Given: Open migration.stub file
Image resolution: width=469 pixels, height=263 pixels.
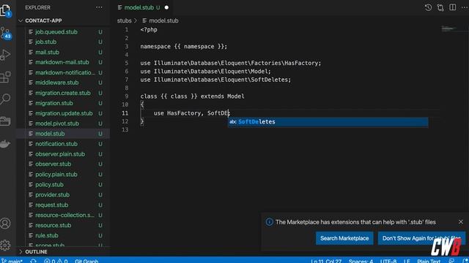Looking at the screenshot, I should (x=53, y=103).
